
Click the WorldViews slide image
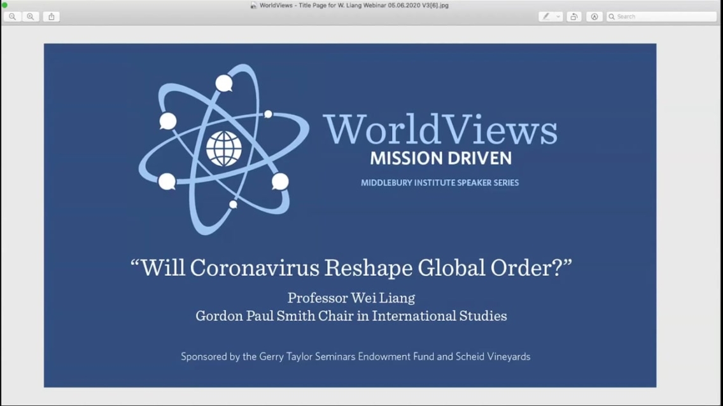click(350, 215)
